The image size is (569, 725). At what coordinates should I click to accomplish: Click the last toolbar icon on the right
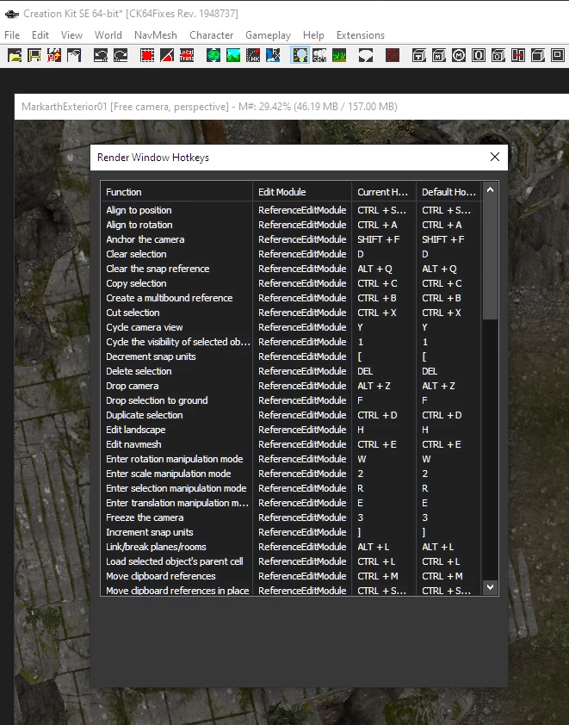point(558,55)
